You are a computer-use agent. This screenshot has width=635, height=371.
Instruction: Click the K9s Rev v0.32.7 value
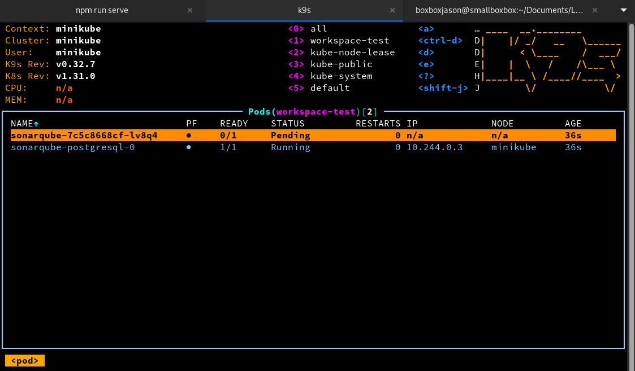(x=75, y=64)
